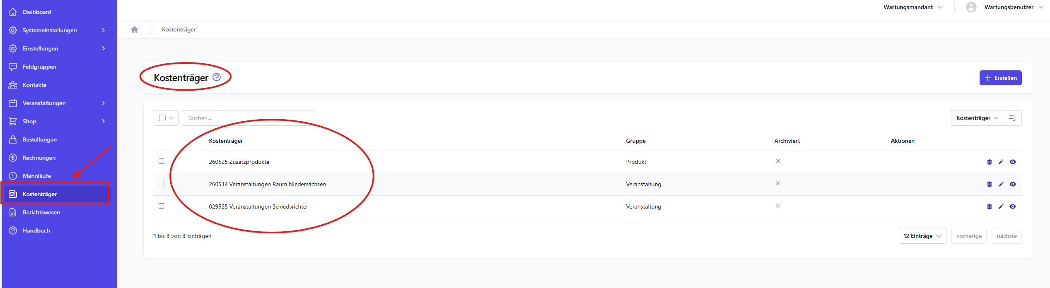
Task: Click the Erstellen button
Action: tap(1000, 78)
